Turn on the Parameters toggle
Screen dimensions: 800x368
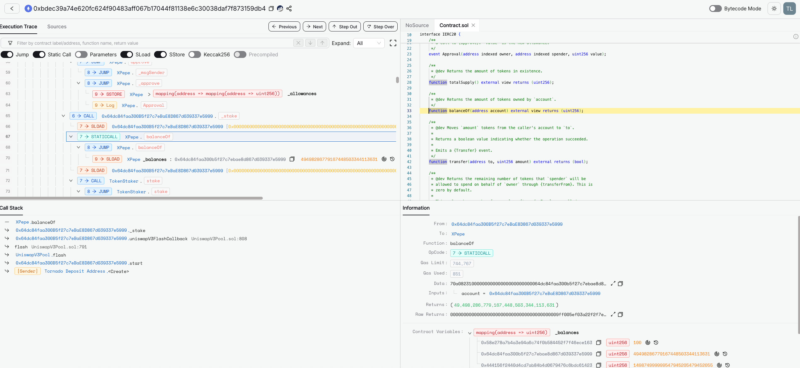[x=81, y=54]
